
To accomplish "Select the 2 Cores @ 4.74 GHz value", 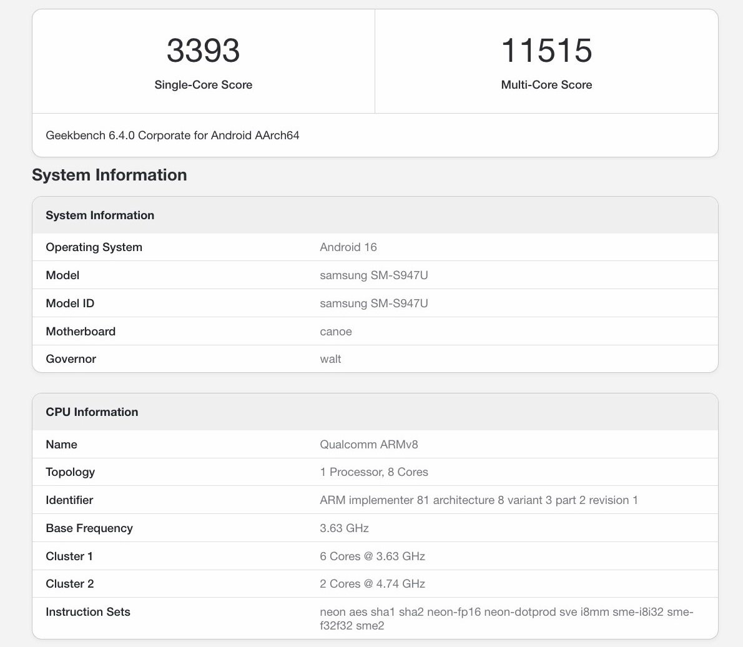I will click(373, 583).
